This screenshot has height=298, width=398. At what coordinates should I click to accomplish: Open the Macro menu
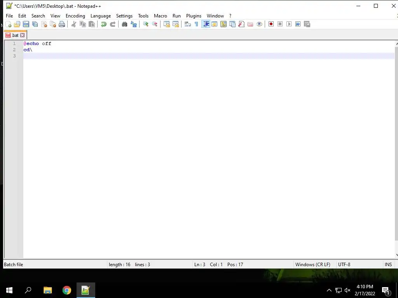tap(161, 16)
